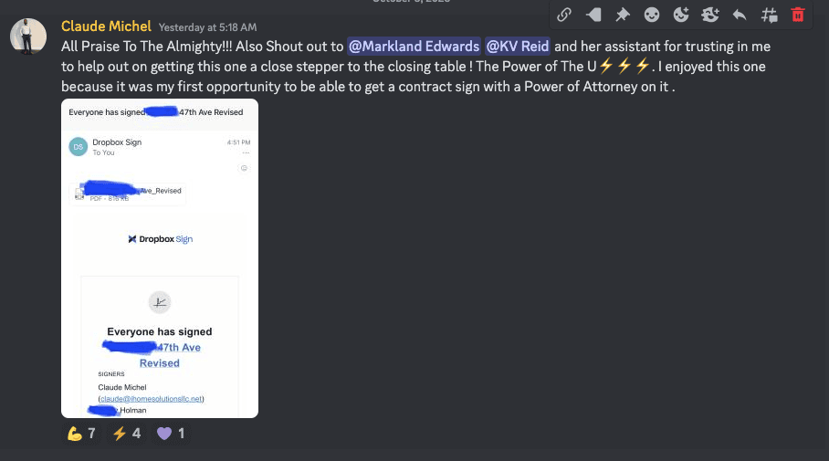This screenshot has width=829, height=461.
Task: Open the 'Yesterday at 5:18 AM' timestamp
Action: (208, 27)
